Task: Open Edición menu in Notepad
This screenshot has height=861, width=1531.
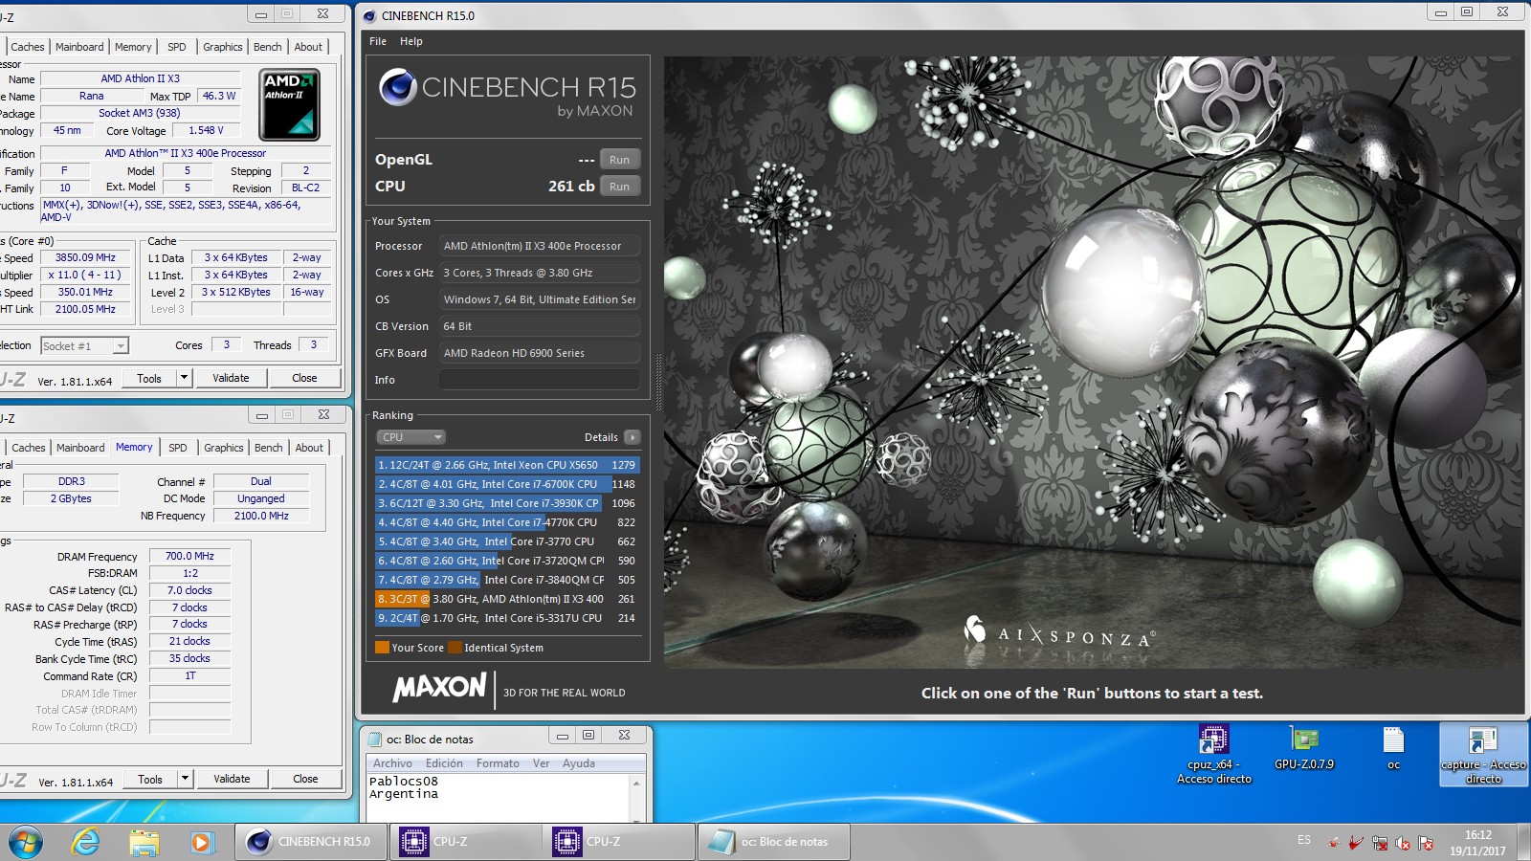Action: point(444,763)
